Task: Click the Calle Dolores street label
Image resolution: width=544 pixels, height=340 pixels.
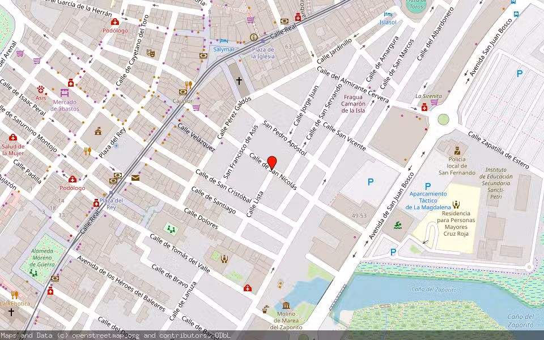Action: [201, 219]
